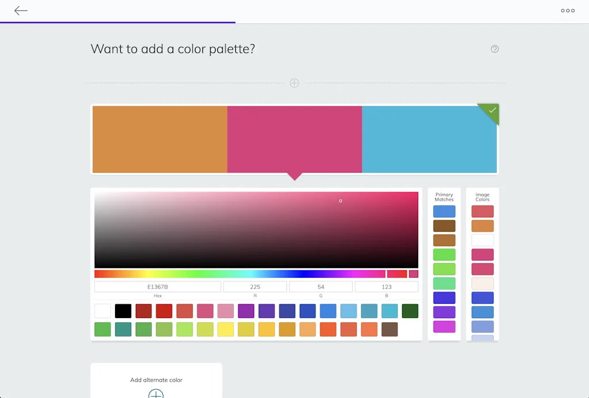Click the Hex input showing E1367B

pos(156,286)
